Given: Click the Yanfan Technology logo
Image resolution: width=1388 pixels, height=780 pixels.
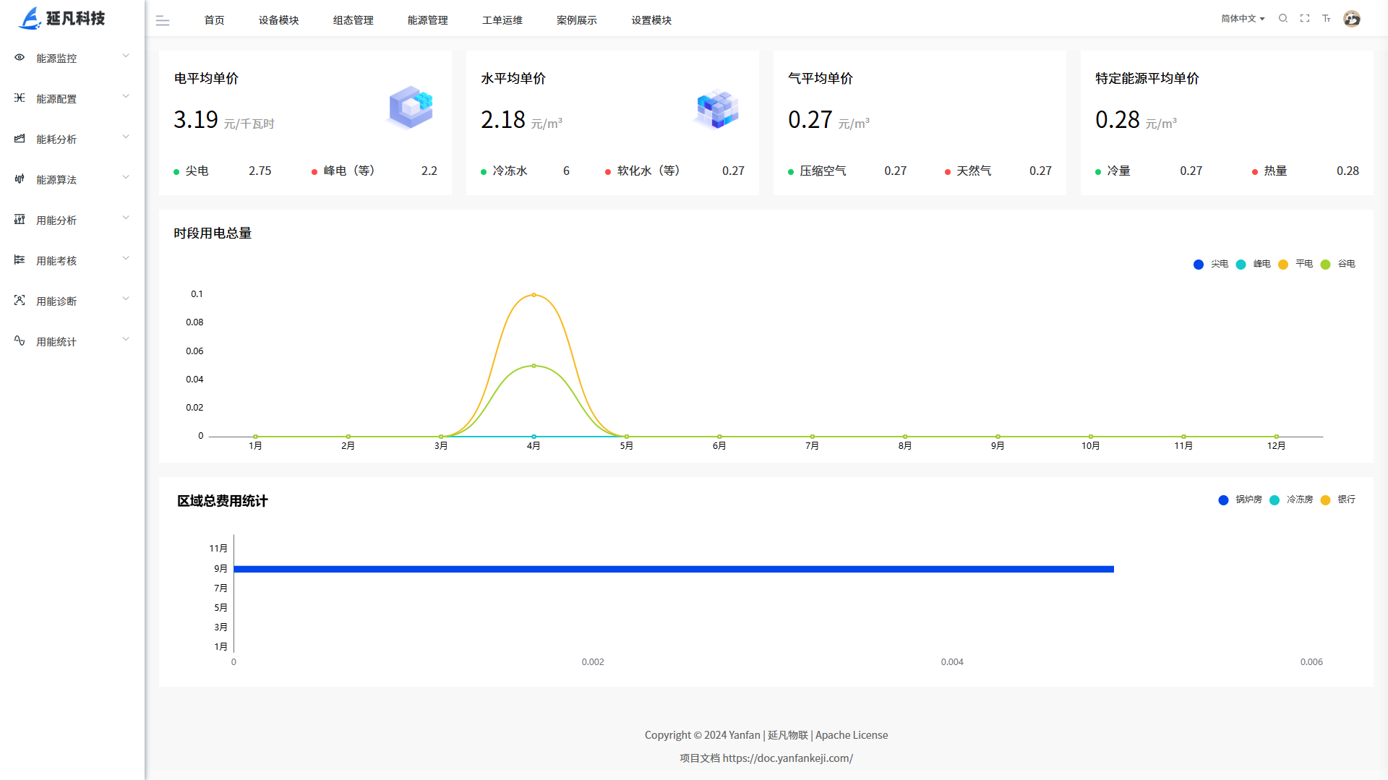Looking at the screenshot, I should coord(62,18).
